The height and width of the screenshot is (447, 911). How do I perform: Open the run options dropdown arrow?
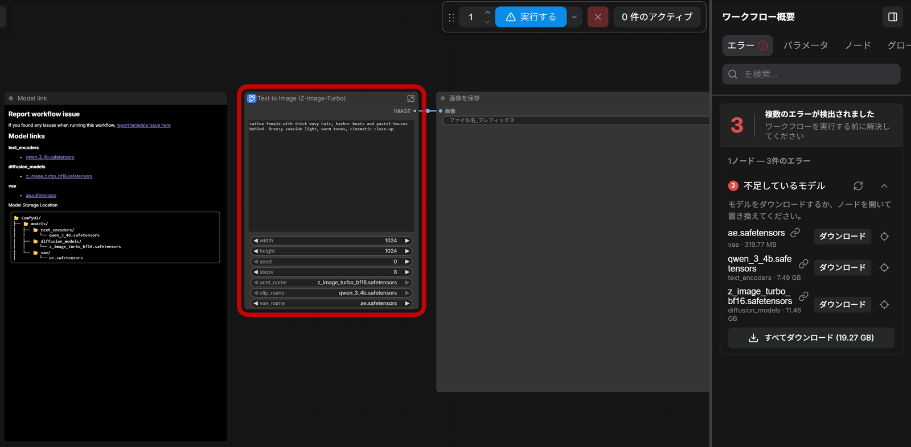coord(574,17)
